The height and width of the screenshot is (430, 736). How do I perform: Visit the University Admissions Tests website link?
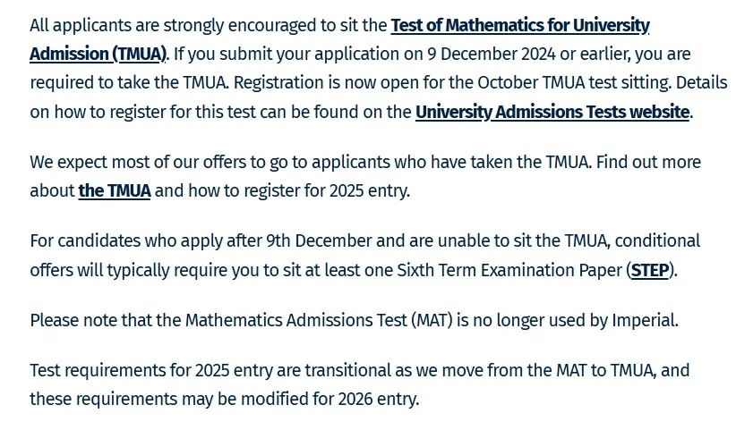point(552,112)
